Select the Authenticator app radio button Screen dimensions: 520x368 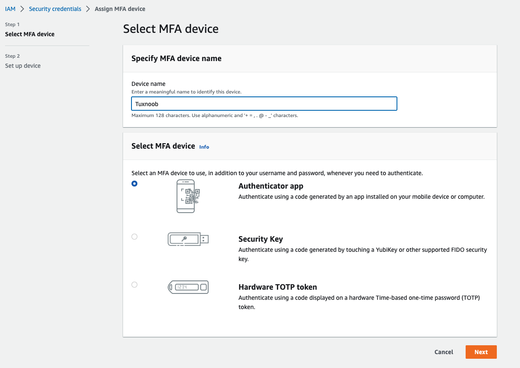coord(134,184)
